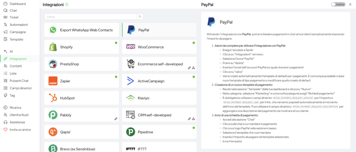Open the Klaviyo integration
Image resolution: width=356 pixels, height=152 pixels.
(159, 98)
